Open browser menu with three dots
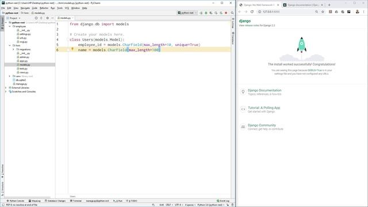 pos(364,11)
